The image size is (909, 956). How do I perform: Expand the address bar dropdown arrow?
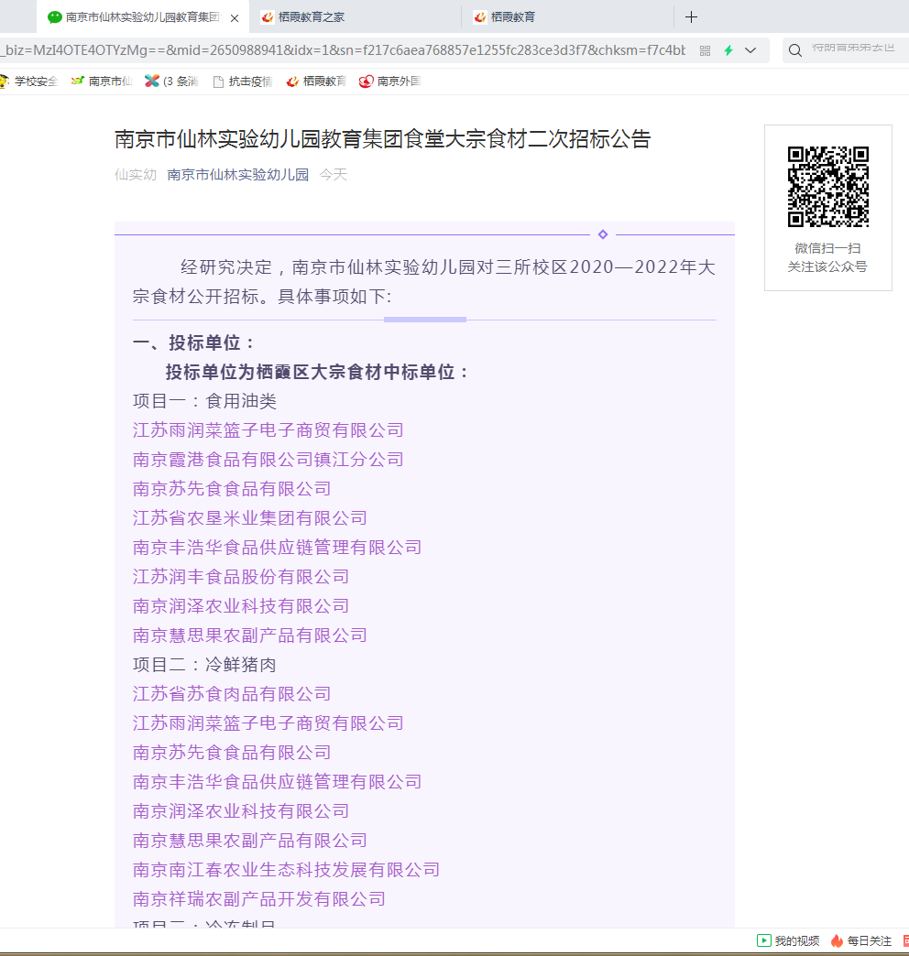(x=750, y=50)
